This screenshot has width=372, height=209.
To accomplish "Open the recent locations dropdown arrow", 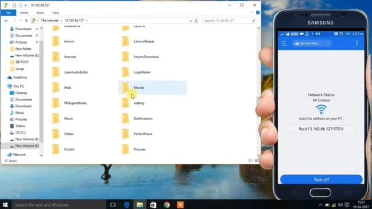I will pos(21,21).
